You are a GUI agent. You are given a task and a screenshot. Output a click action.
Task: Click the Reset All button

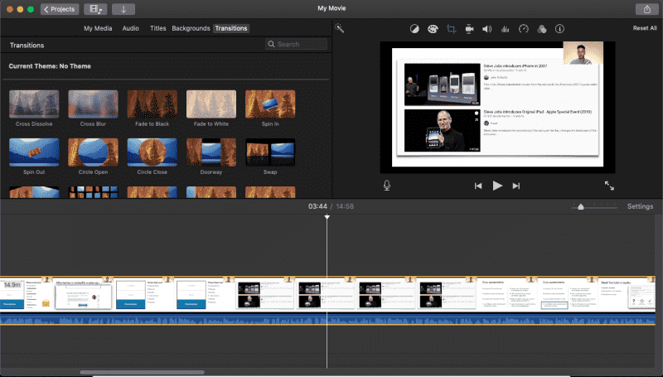pos(645,28)
